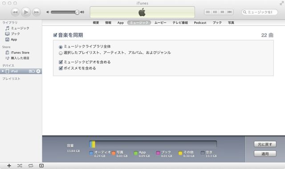Toggle full screen mode icon
285x169 pixels.
(281, 3)
